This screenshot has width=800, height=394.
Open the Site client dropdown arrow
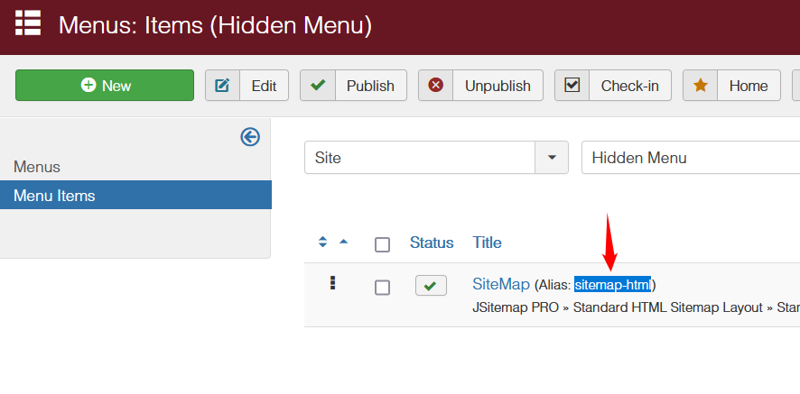click(552, 158)
